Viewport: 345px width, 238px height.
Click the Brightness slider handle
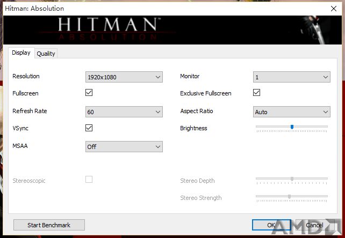tap(292, 127)
